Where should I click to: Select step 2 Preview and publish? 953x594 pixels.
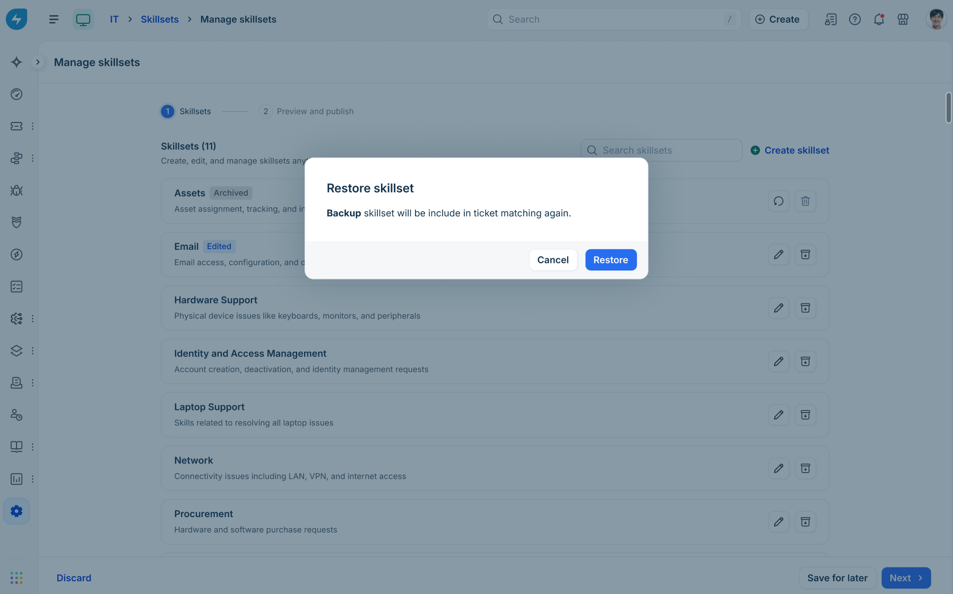tap(306, 111)
